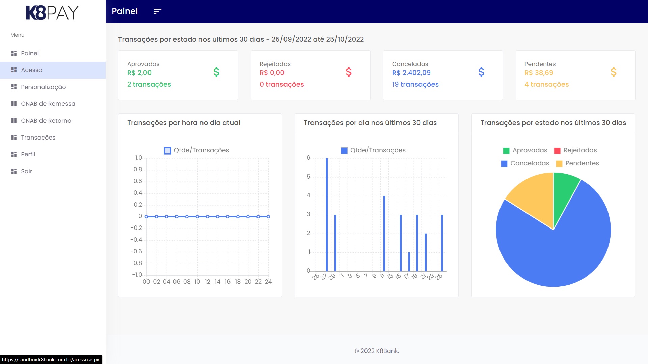
Task: Go to CNAB de Remessa page
Action: (48, 104)
